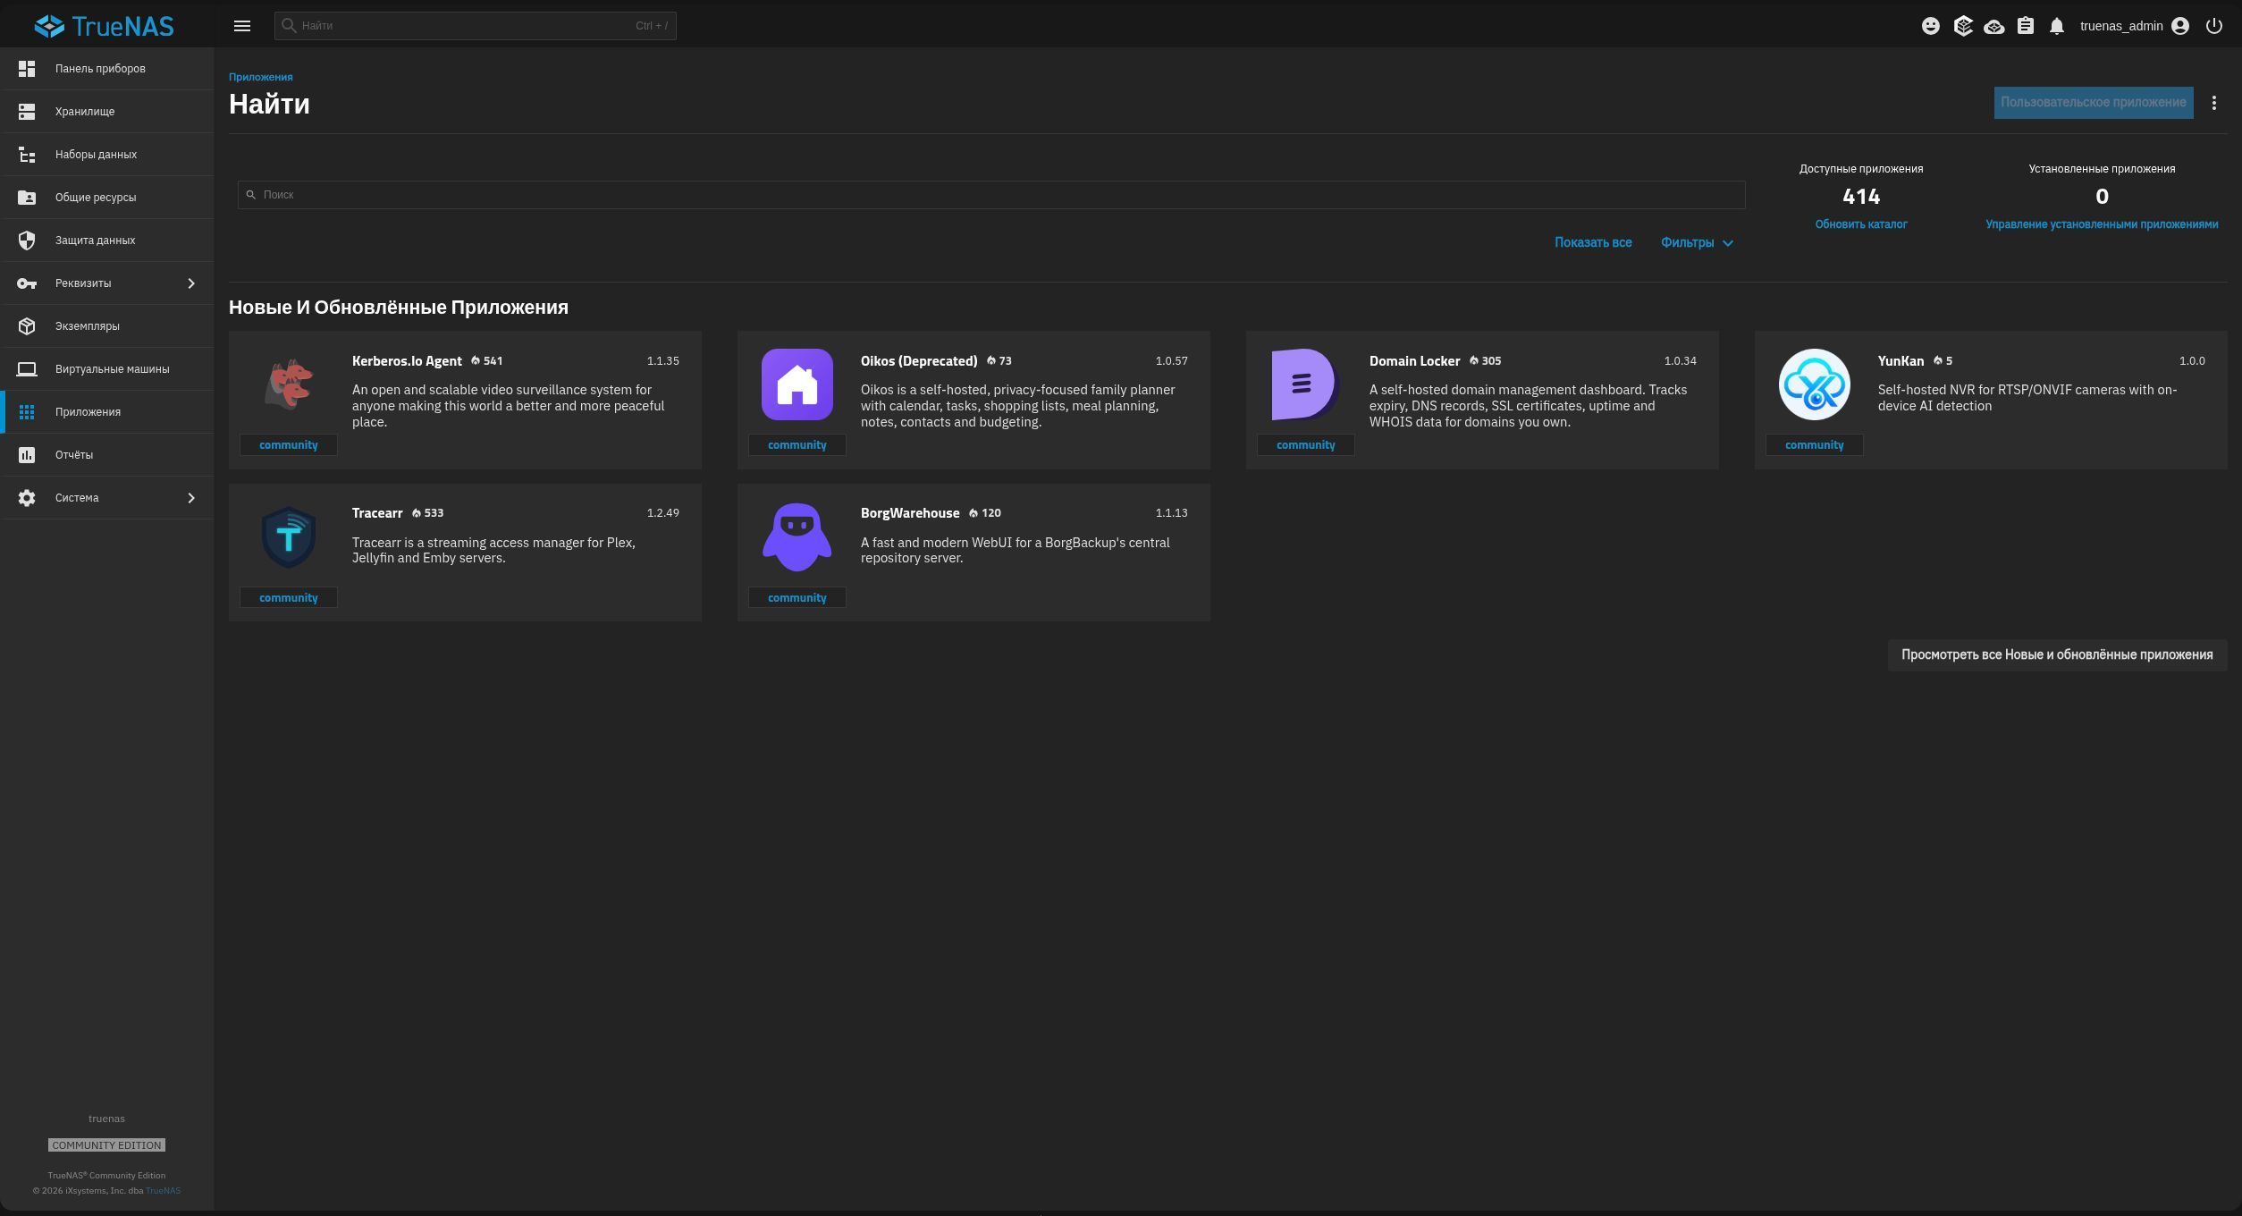Click the BorgWarehouse purple mascot icon
The width and height of the screenshot is (2242, 1216).
click(x=797, y=537)
